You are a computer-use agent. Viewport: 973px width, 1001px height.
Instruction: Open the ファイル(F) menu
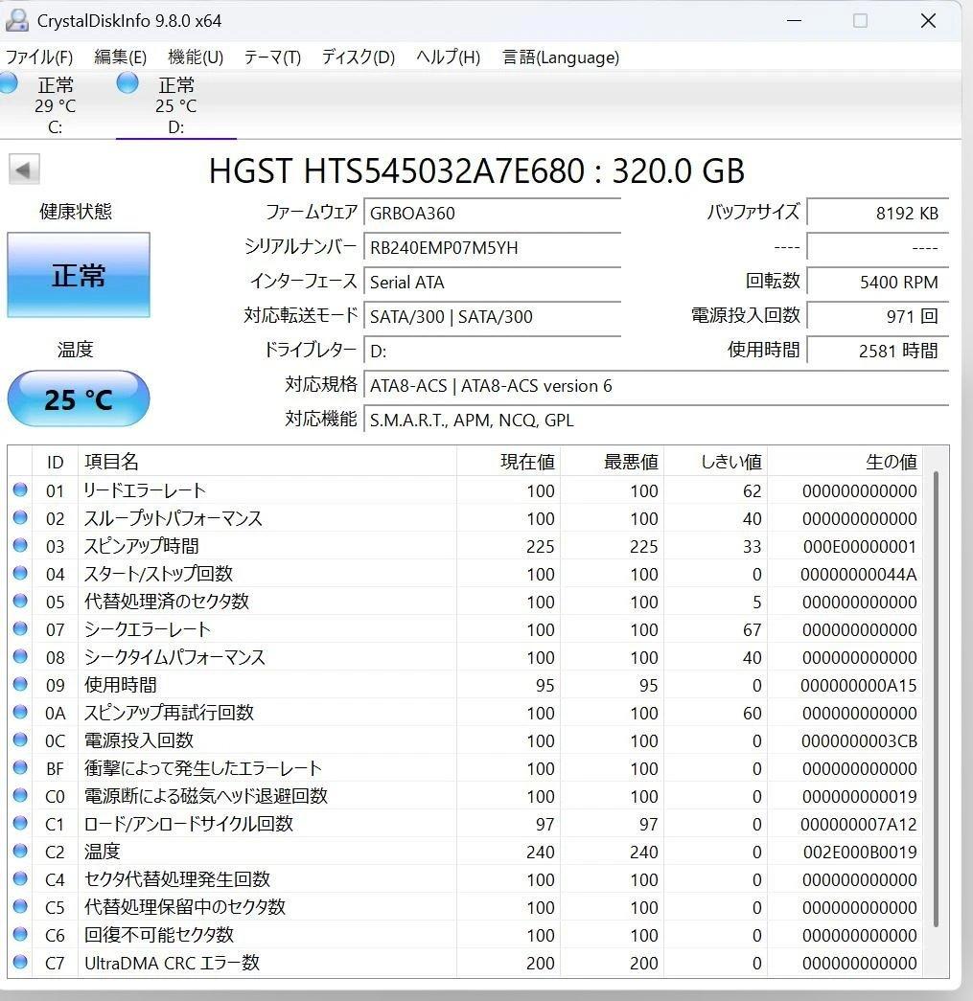(39, 57)
